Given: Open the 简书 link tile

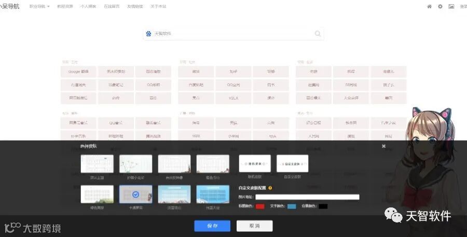Looking at the screenshot, I should 271,85.
